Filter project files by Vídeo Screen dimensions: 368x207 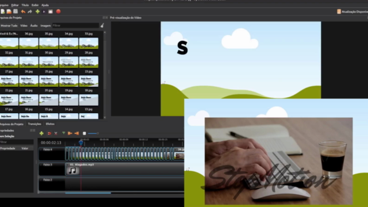24,25
